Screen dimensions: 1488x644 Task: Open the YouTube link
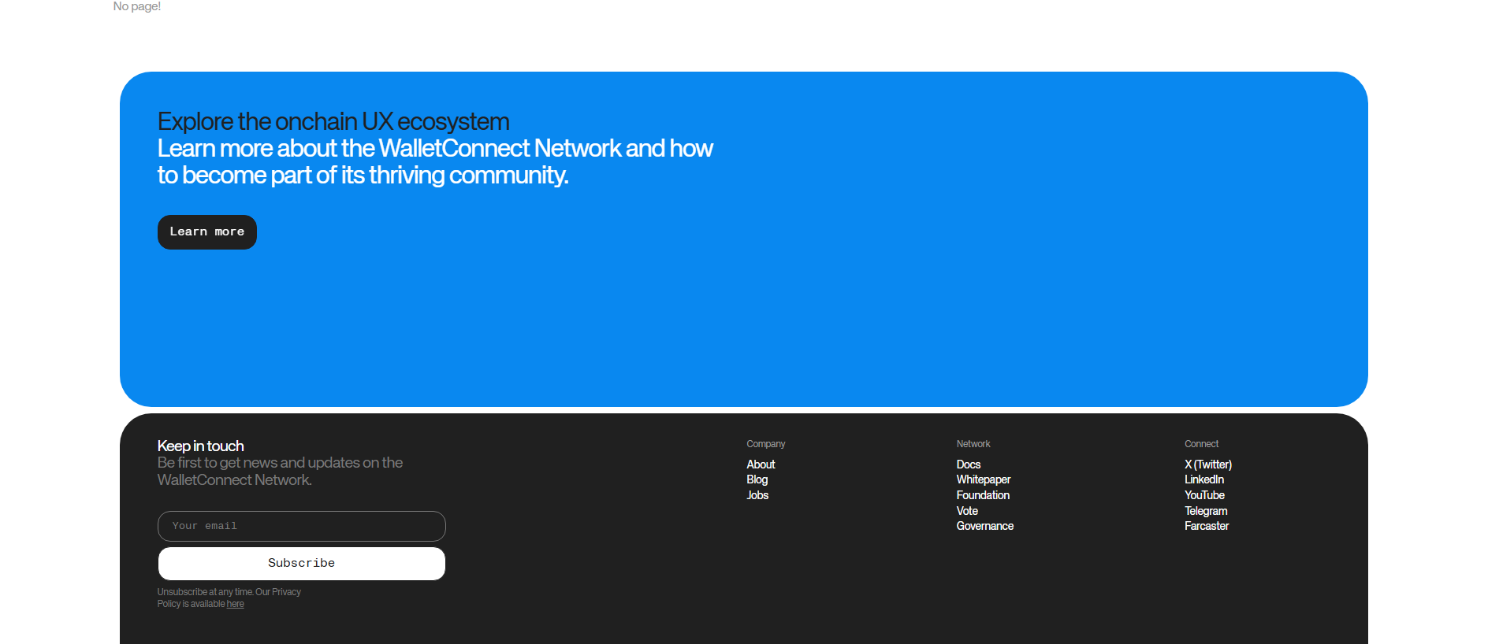pos(1204,495)
